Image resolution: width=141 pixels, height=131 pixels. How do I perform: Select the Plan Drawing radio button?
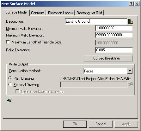pos(10,78)
